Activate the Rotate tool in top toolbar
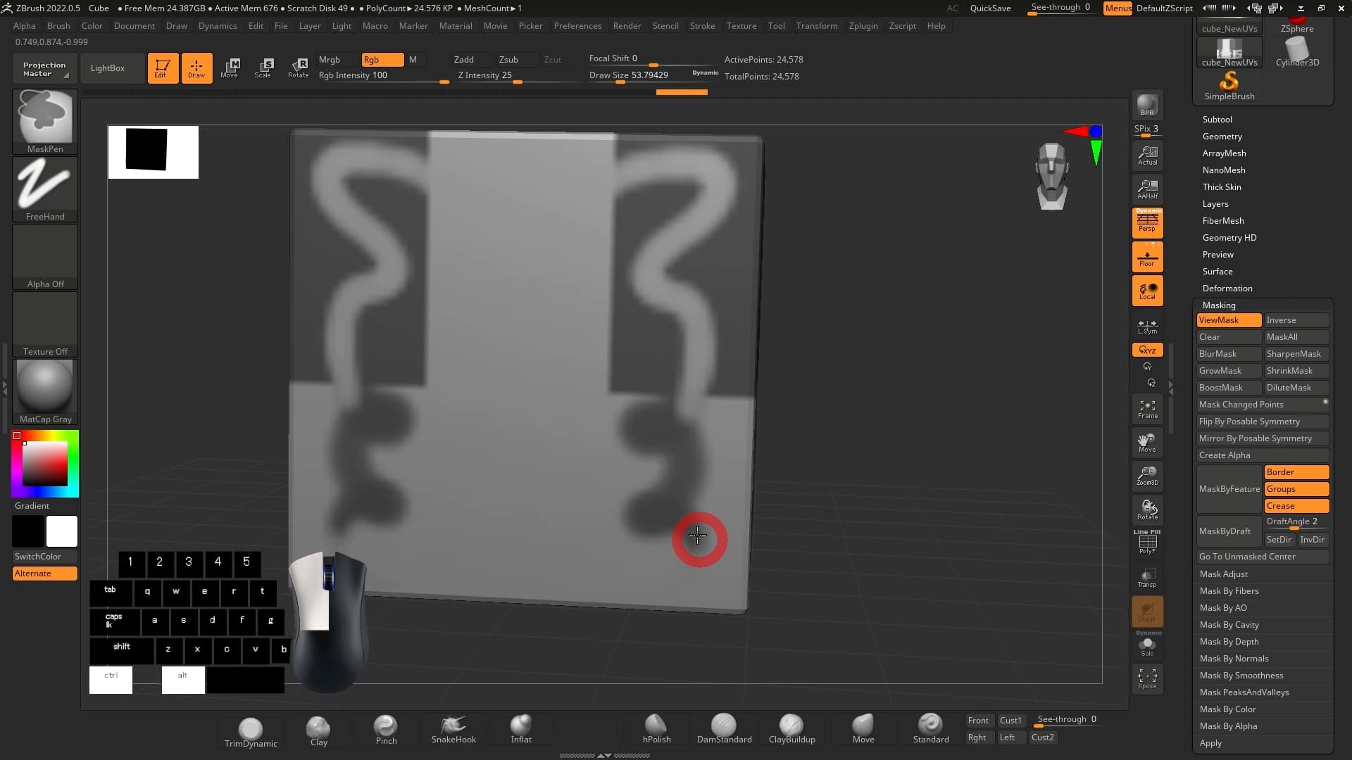The height and width of the screenshot is (760, 1352). click(298, 68)
